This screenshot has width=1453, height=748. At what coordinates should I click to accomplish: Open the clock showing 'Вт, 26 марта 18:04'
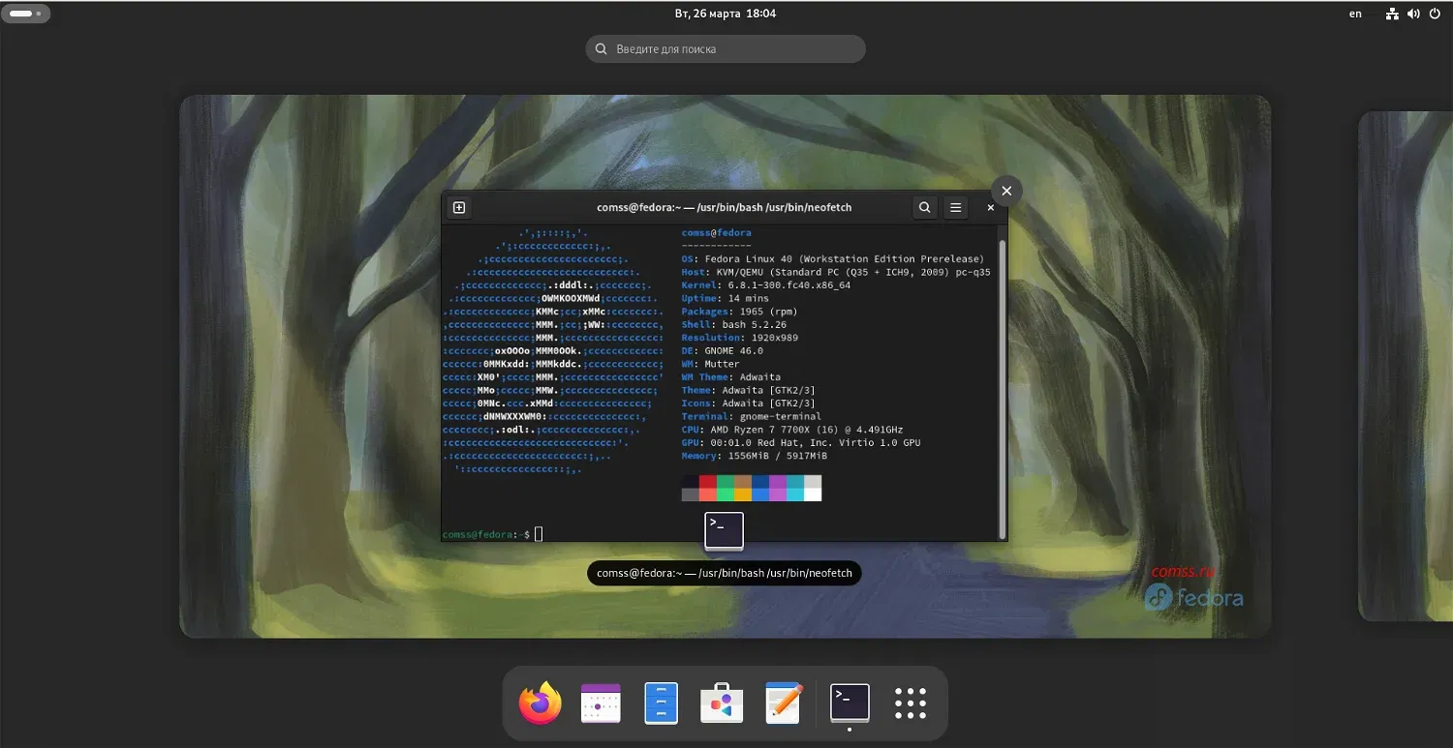pyautogui.click(x=726, y=14)
